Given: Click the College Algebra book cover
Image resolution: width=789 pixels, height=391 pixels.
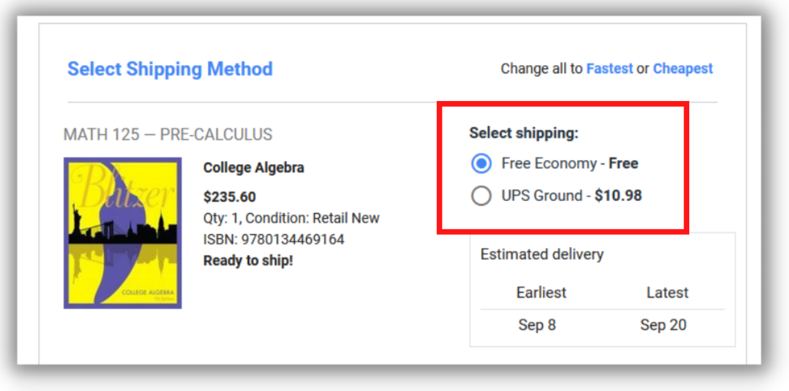Looking at the screenshot, I should (x=123, y=233).
